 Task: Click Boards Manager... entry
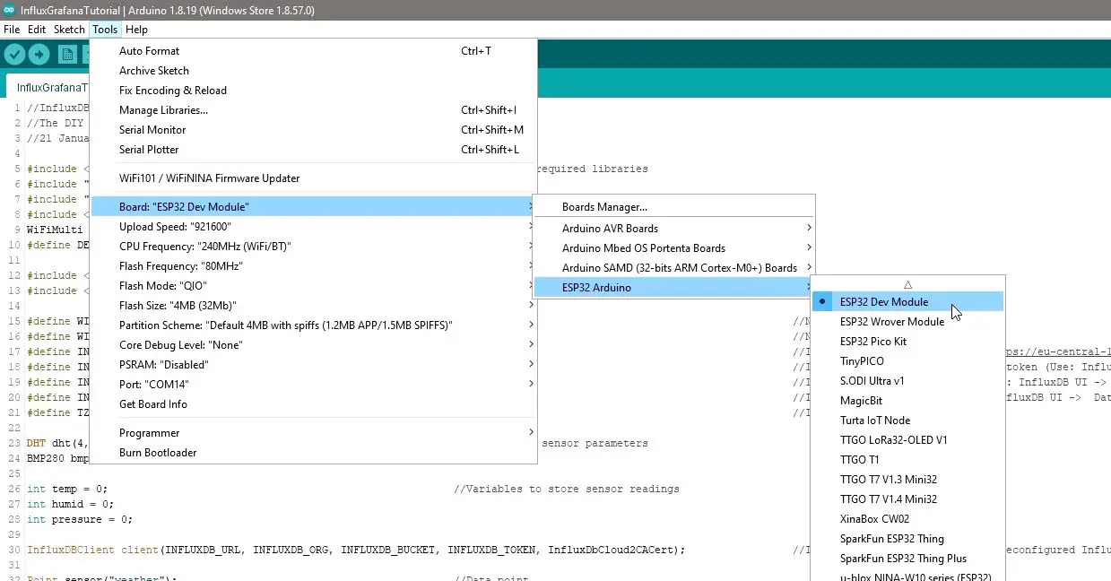[x=604, y=207]
